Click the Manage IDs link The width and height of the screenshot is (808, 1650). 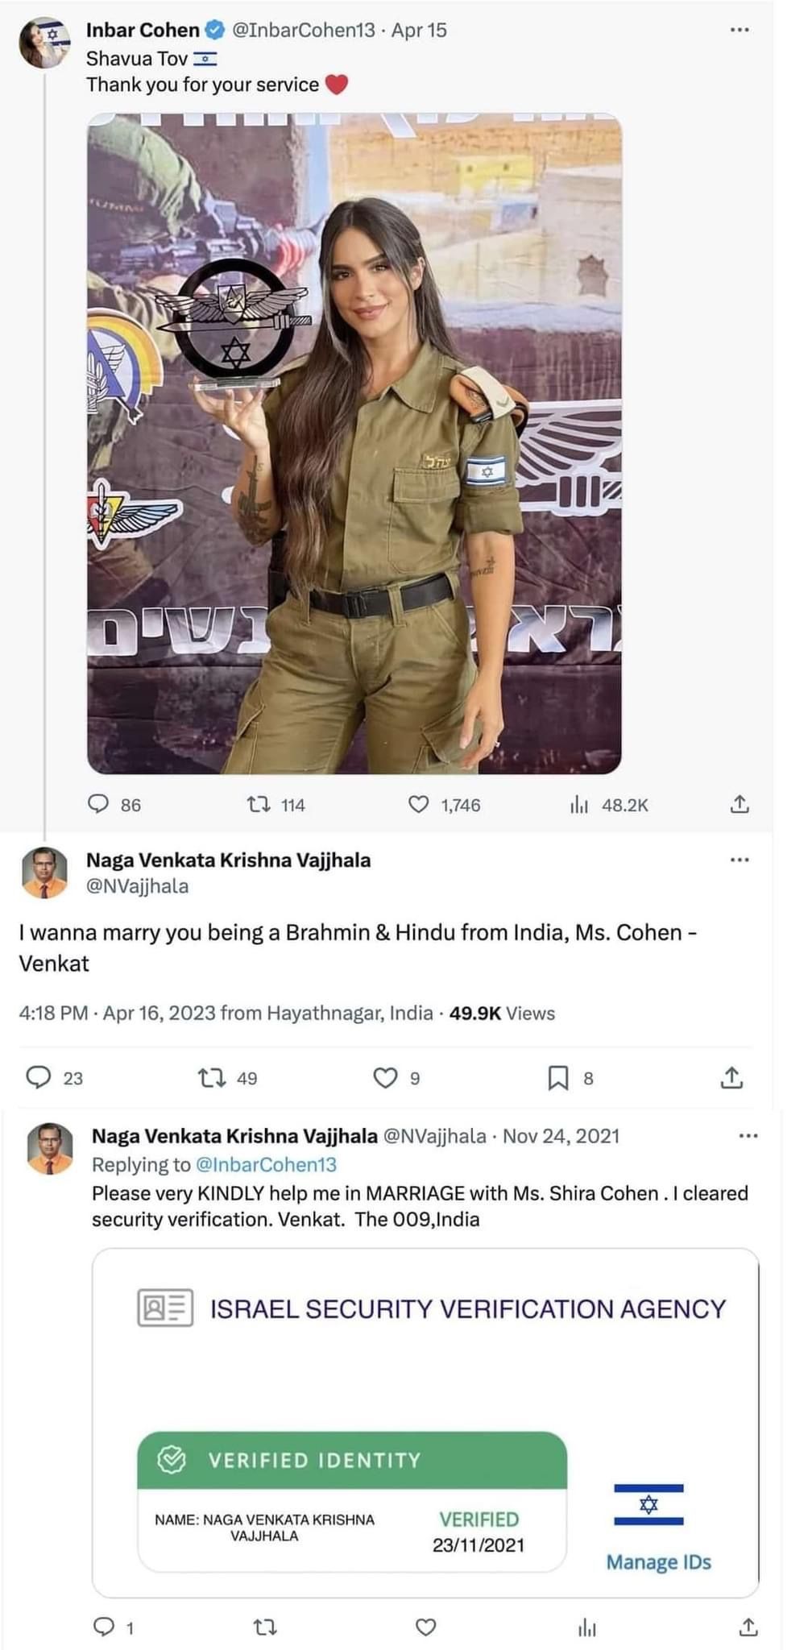(x=658, y=1562)
